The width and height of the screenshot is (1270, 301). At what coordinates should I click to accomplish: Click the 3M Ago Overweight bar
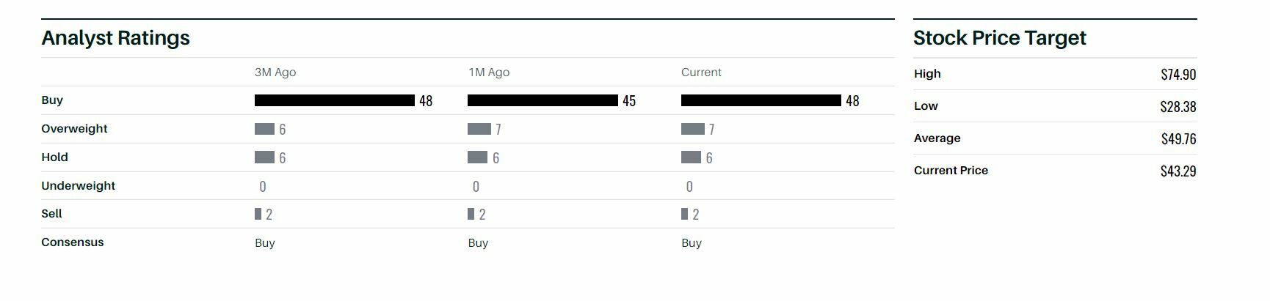(264, 129)
